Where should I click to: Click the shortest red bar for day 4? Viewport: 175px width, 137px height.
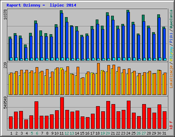pyautogui.click(x=26, y=124)
